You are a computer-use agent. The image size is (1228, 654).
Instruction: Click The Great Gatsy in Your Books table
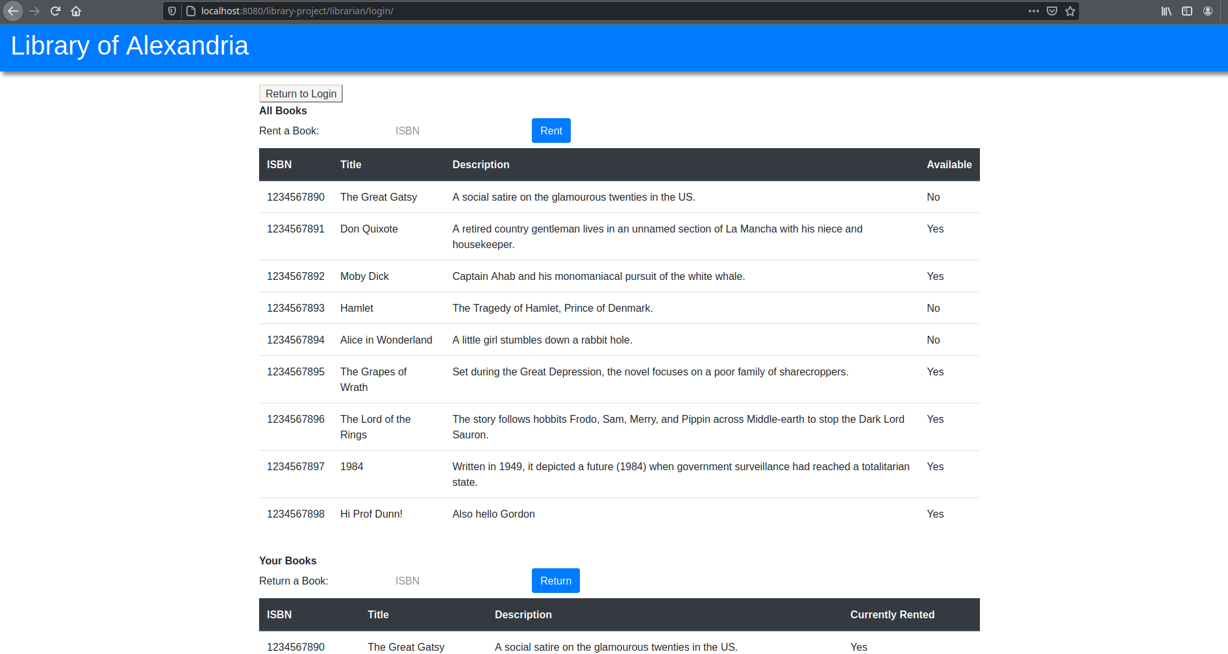pos(406,648)
